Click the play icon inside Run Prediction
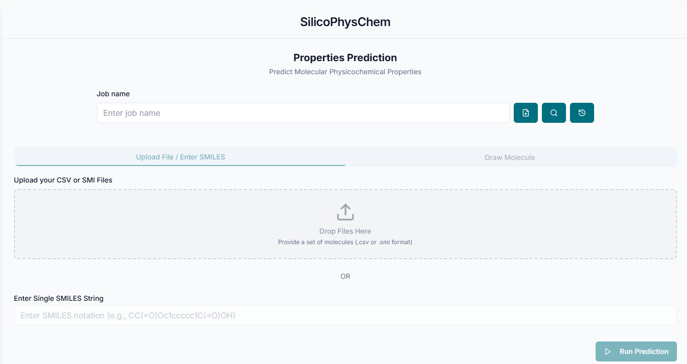The width and height of the screenshot is (687, 364). (x=608, y=351)
